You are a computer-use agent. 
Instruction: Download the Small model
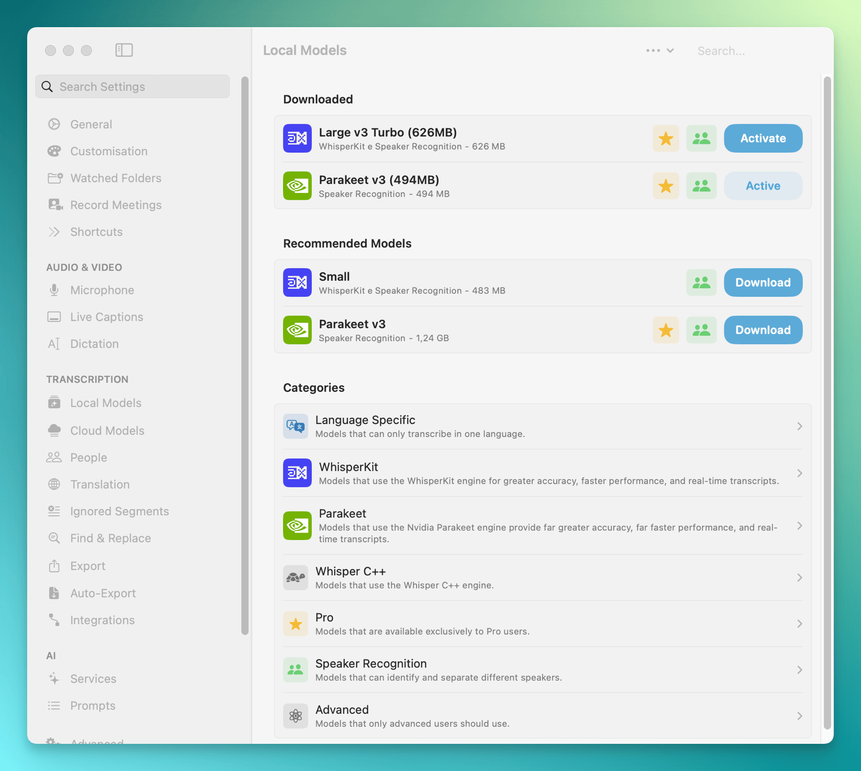[763, 282]
